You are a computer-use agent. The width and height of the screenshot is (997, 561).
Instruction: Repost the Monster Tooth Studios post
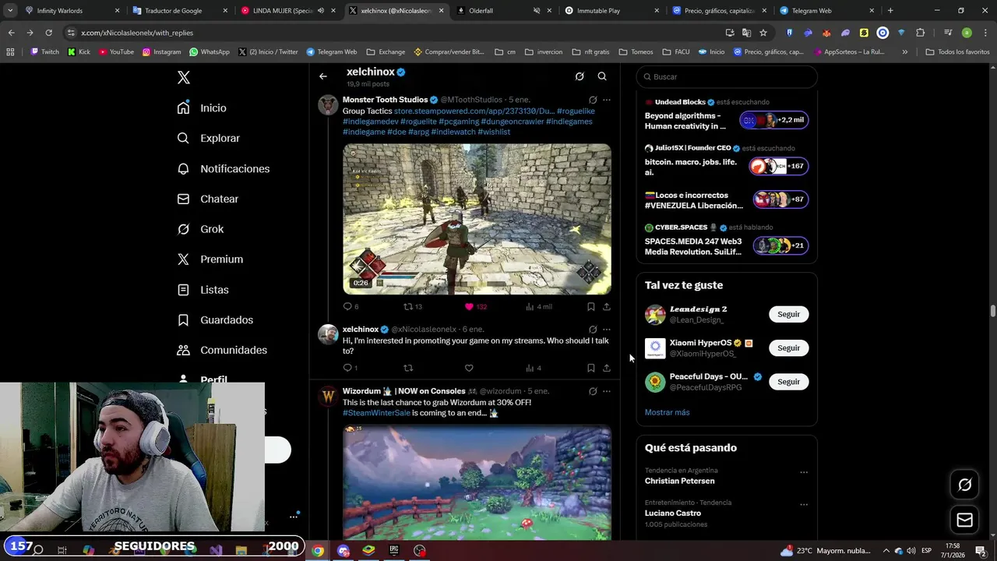tap(412, 307)
